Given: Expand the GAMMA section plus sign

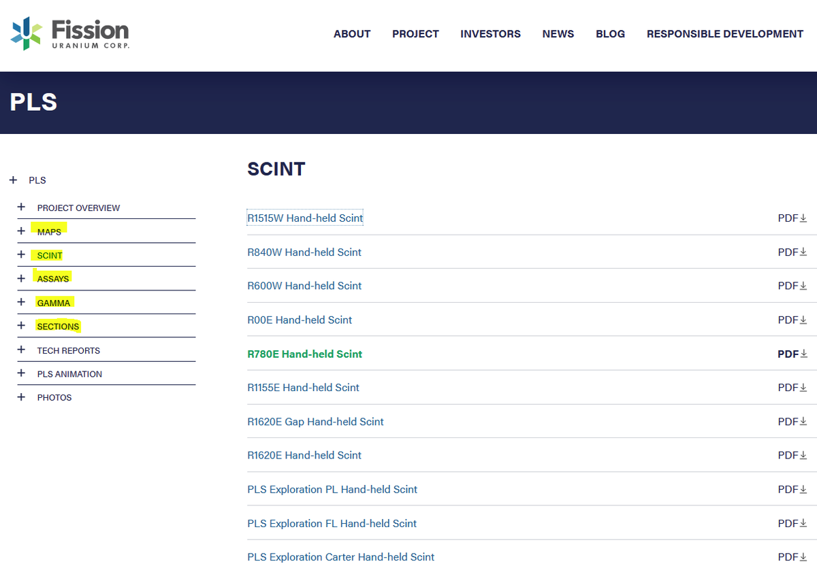Looking at the screenshot, I should [x=21, y=302].
